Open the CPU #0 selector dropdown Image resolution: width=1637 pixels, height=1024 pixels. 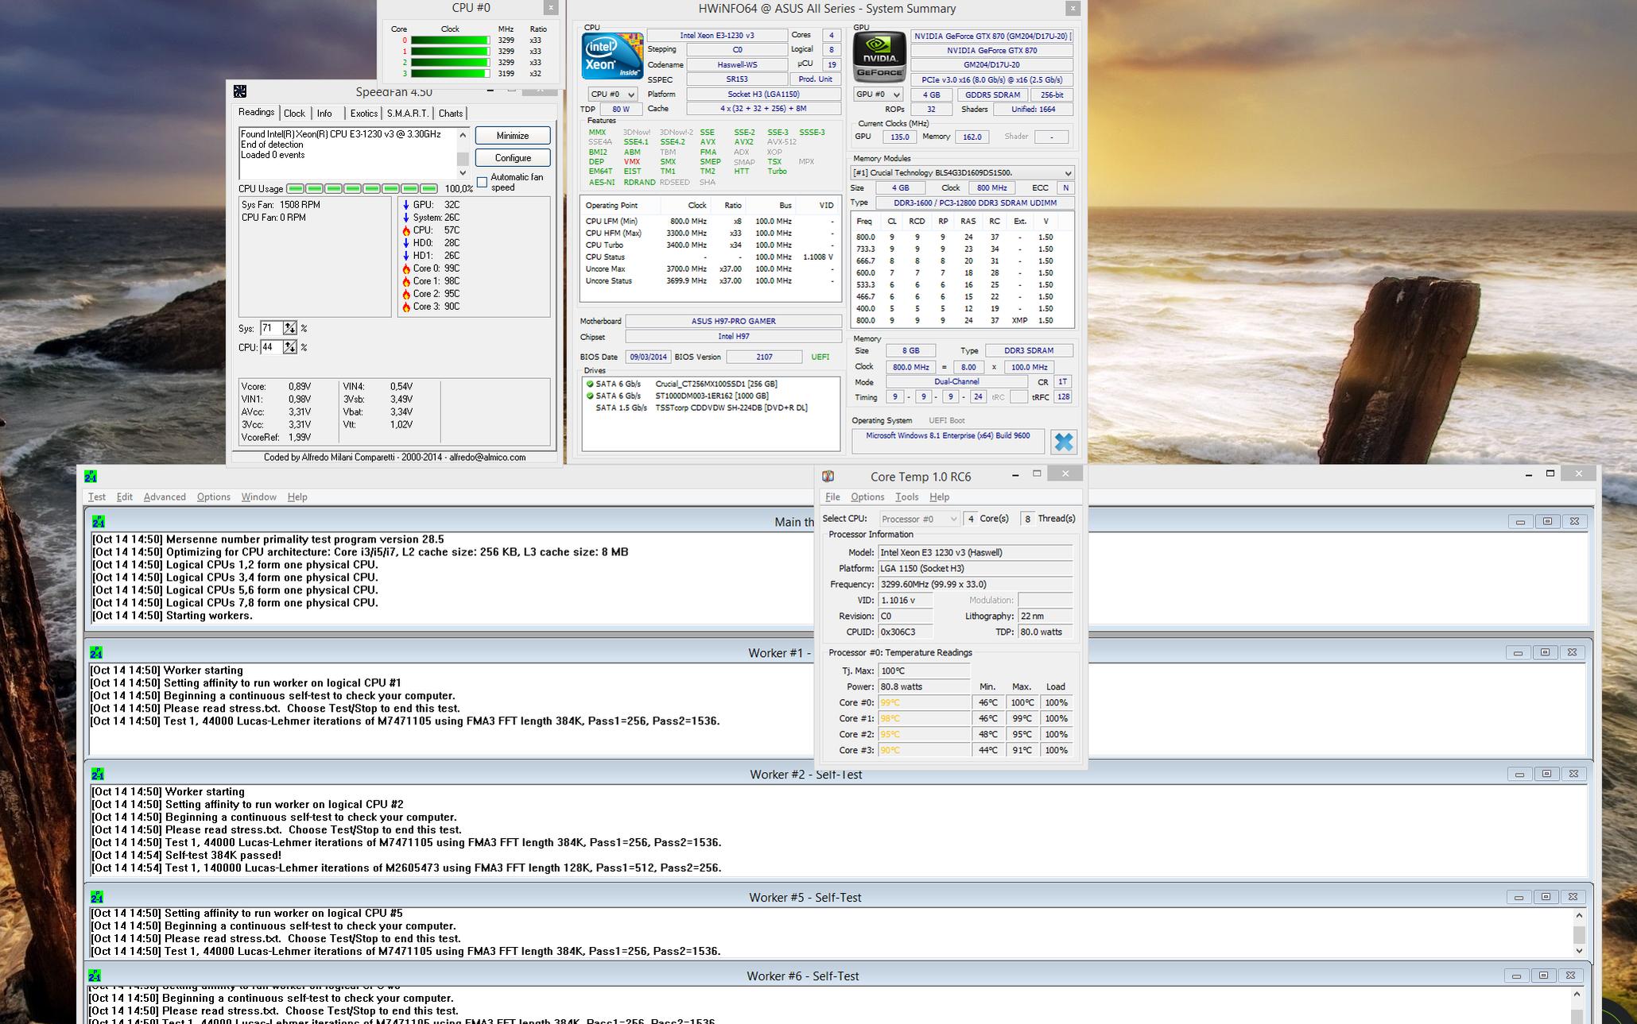click(612, 95)
